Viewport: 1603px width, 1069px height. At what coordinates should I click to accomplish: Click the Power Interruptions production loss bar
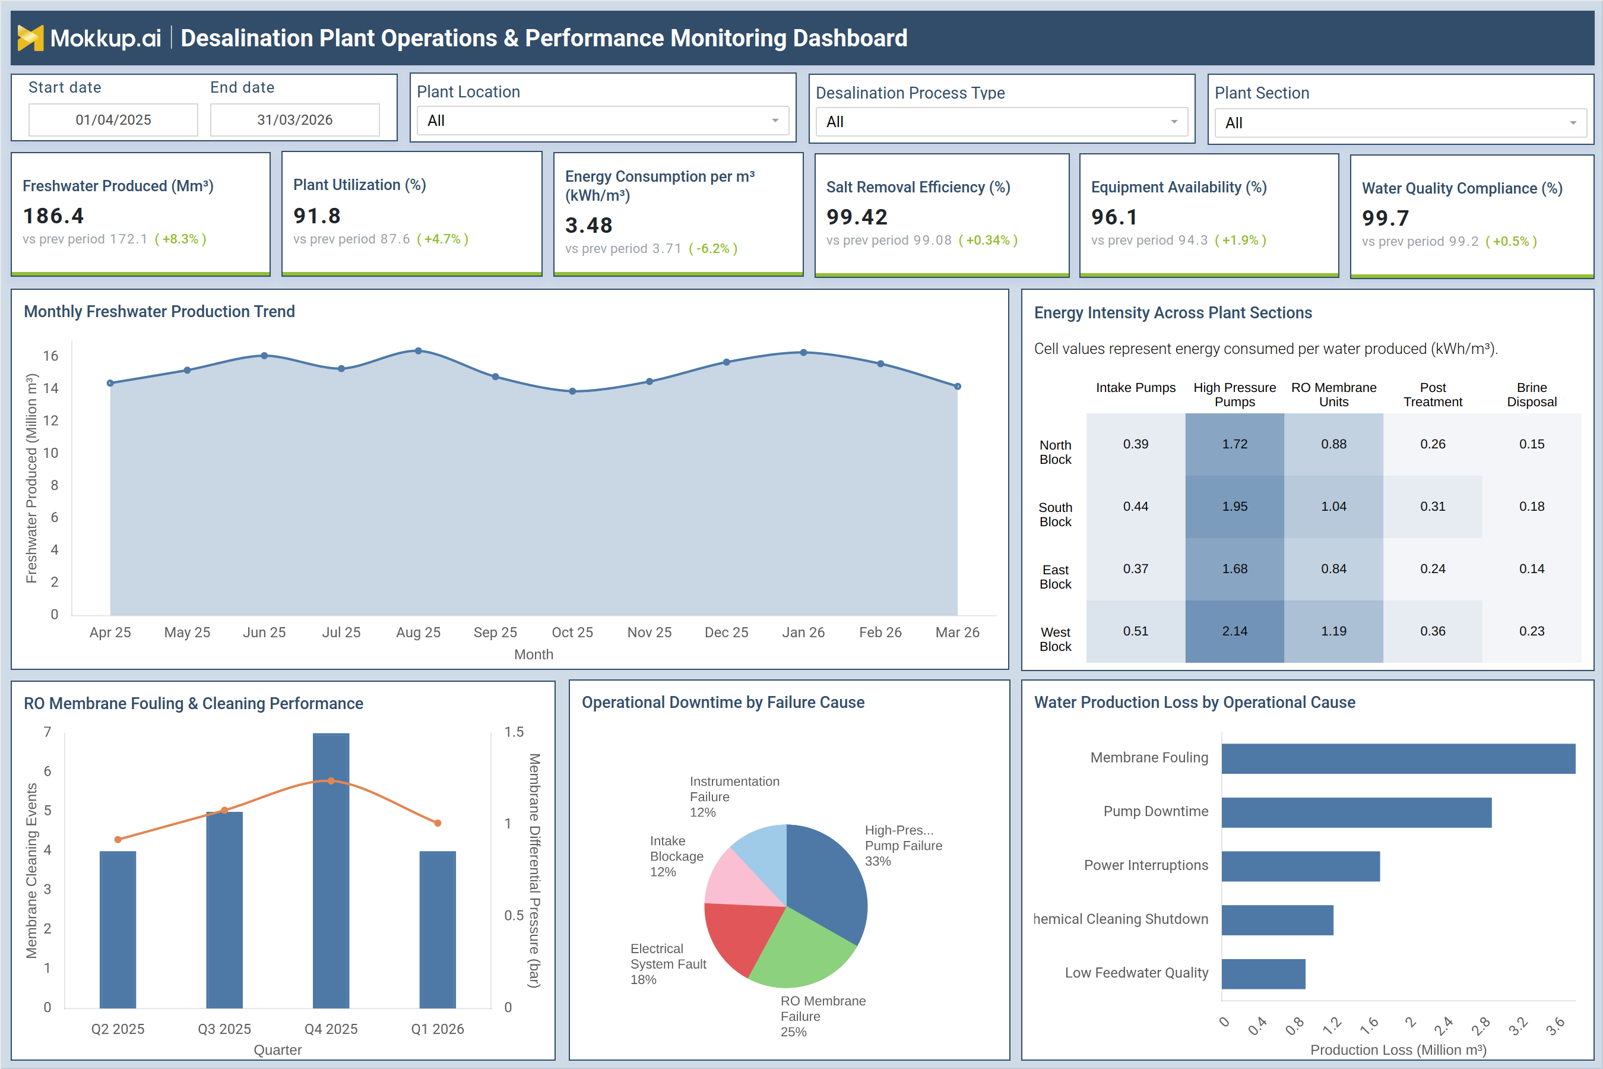point(1300,866)
